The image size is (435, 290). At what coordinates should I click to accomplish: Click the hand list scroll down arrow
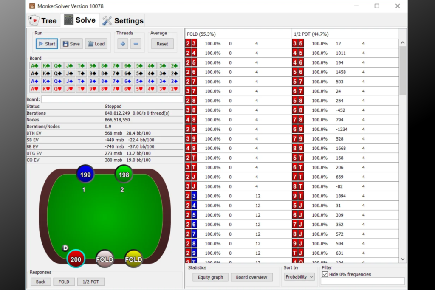[403, 259]
